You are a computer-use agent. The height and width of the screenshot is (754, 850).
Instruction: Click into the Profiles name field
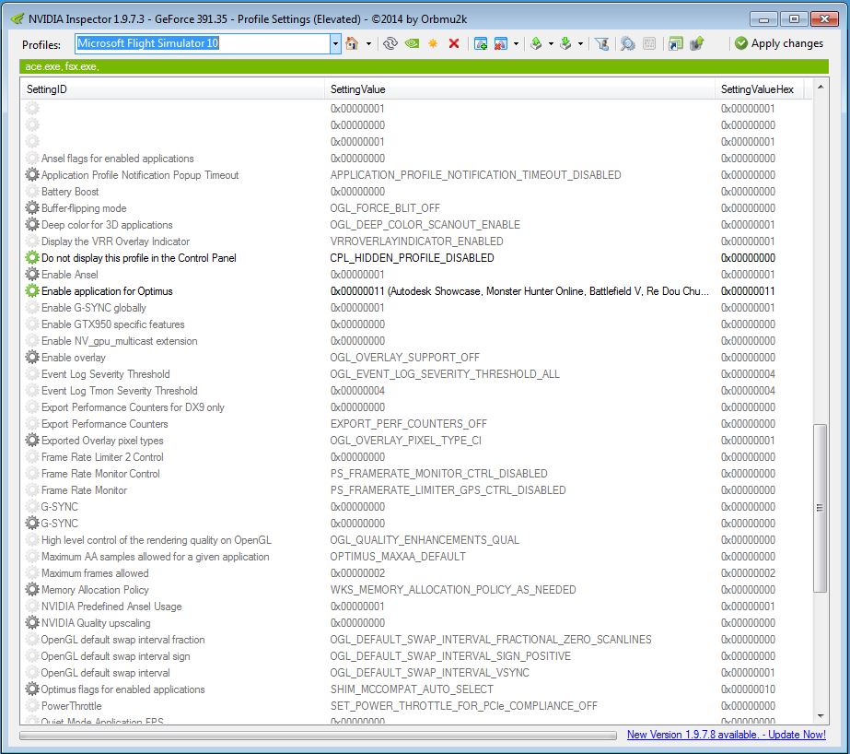tap(203, 43)
